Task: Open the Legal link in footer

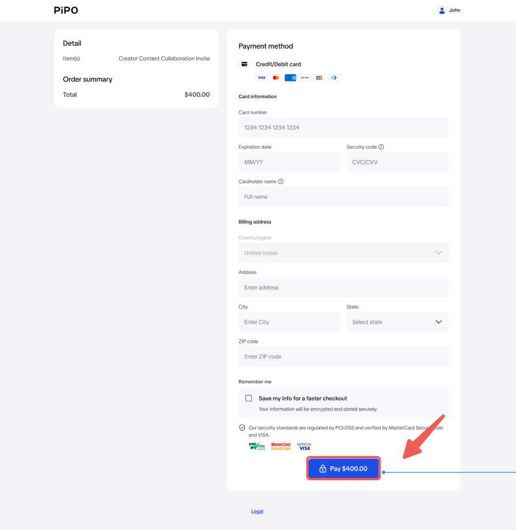Action: coord(257,512)
